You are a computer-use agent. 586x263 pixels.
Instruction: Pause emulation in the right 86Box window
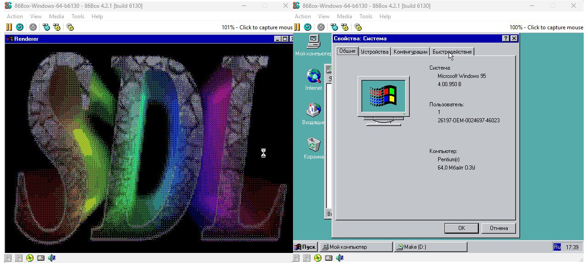click(x=297, y=27)
